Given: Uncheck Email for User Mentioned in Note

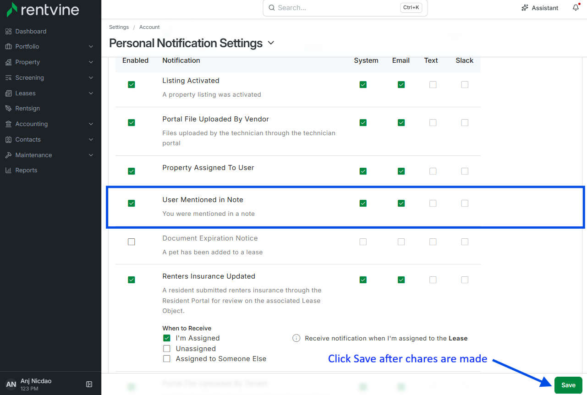Looking at the screenshot, I should [401, 203].
